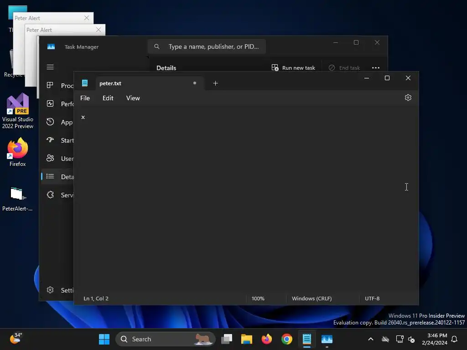Launch Chrome from taskbar
This screenshot has width=467, height=350.
(286, 339)
